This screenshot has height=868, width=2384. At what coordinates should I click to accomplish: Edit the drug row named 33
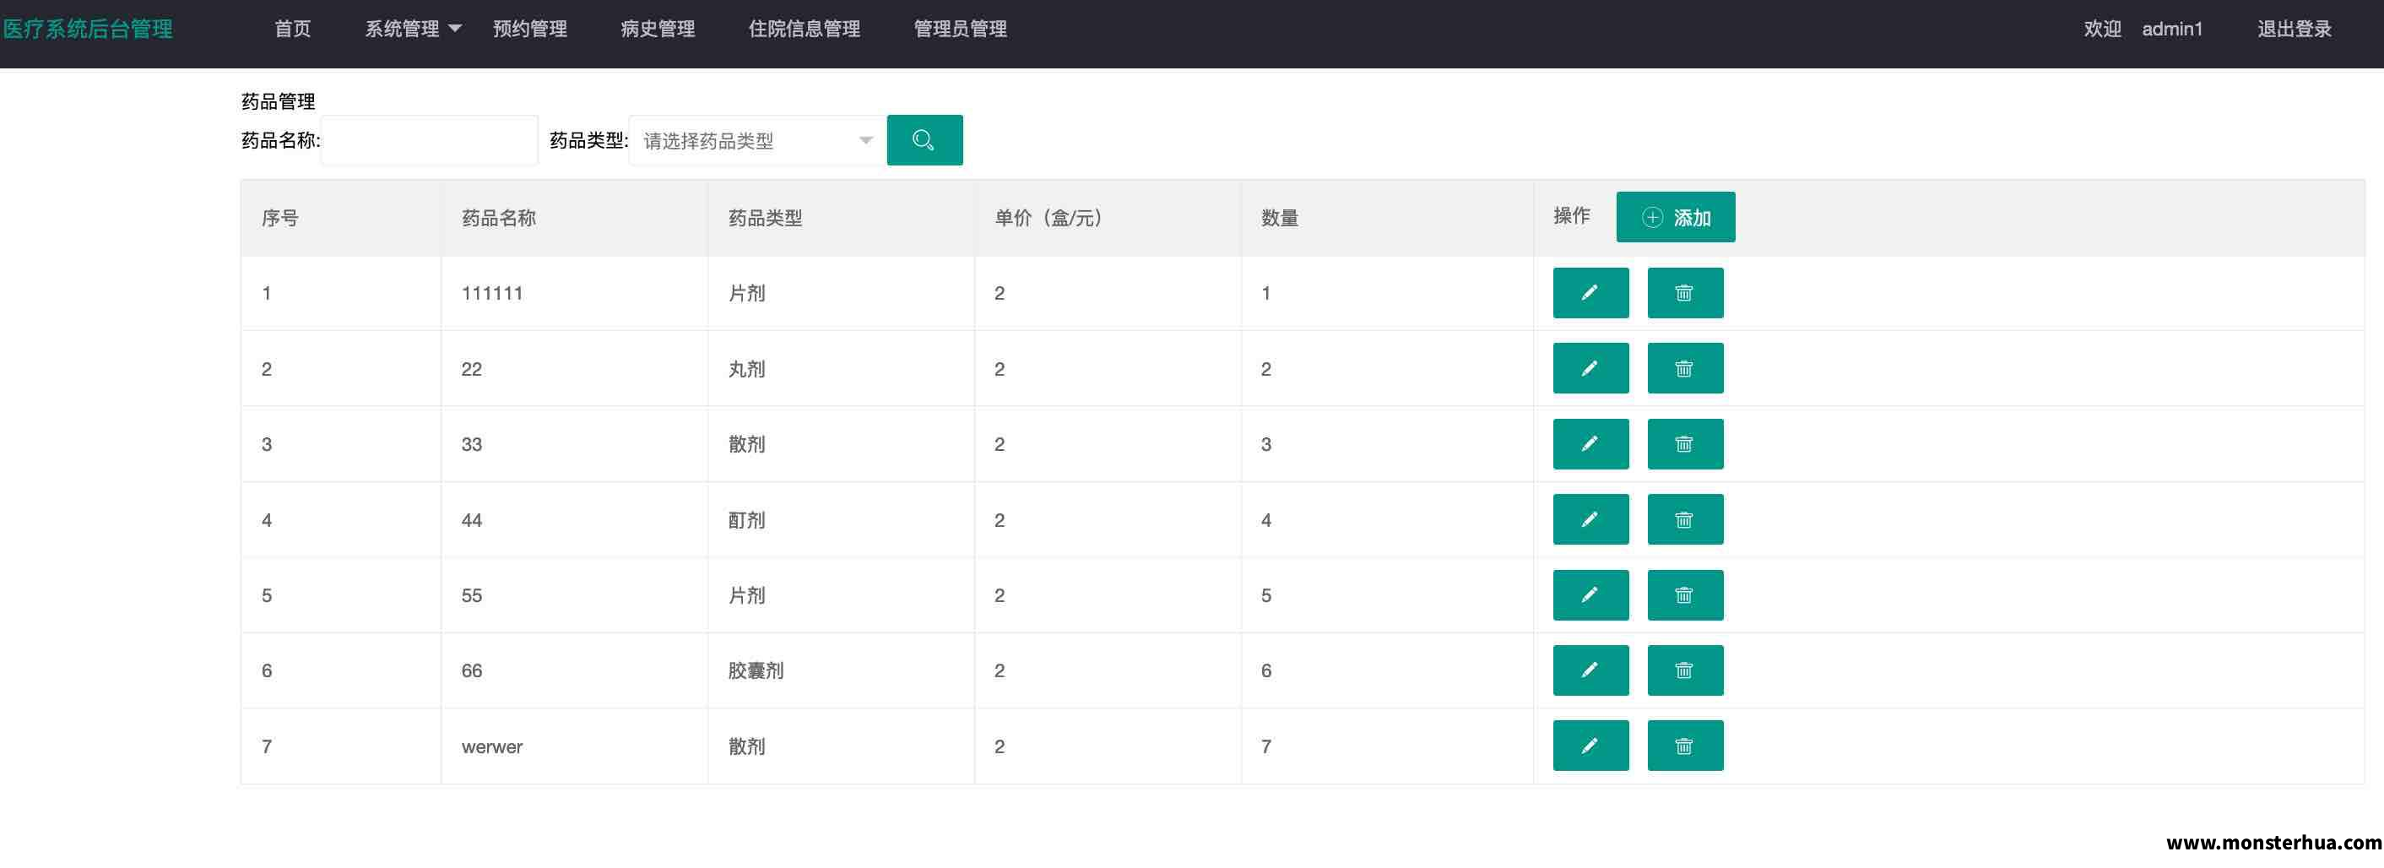pyautogui.click(x=1590, y=444)
